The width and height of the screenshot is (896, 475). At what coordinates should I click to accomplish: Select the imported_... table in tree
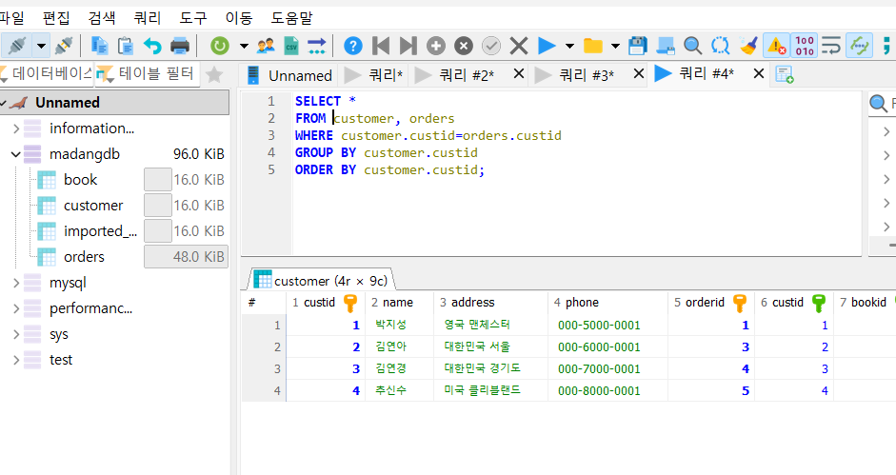(x=101, y=231)
